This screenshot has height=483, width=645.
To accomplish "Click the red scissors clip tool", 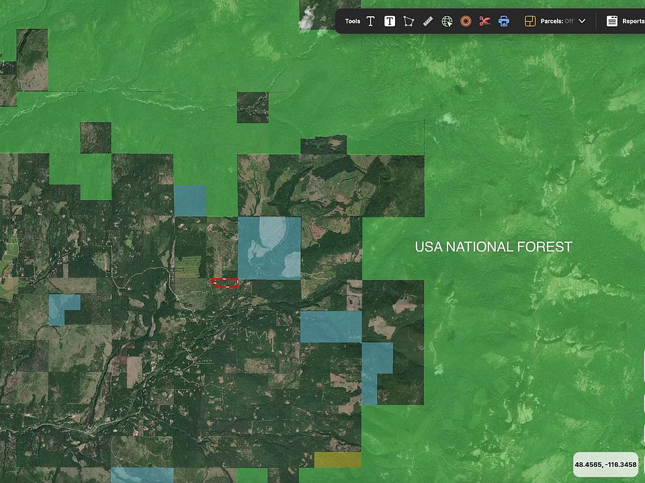I will click(484, 21).
